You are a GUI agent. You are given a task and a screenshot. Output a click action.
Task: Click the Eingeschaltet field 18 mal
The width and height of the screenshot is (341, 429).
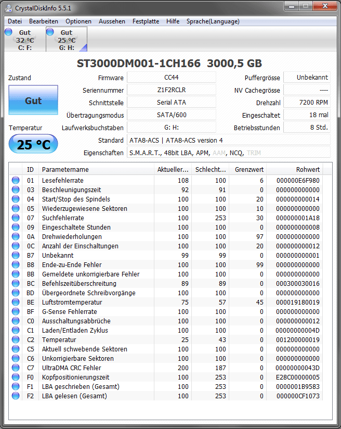coord(307,115)
